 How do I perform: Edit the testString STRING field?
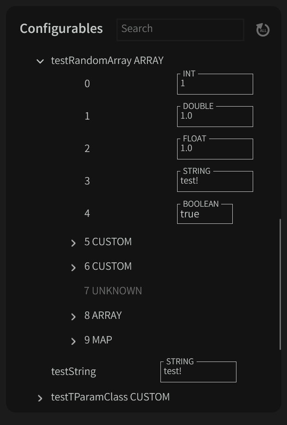198,372
